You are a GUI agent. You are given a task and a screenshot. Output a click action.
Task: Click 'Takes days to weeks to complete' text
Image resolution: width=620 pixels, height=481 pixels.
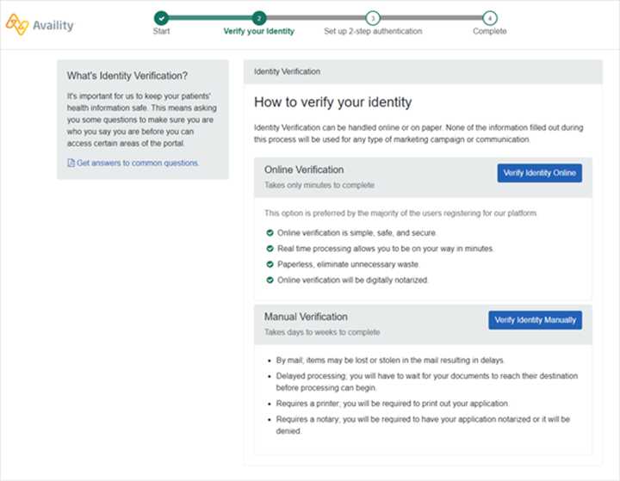tap(322, 332)
